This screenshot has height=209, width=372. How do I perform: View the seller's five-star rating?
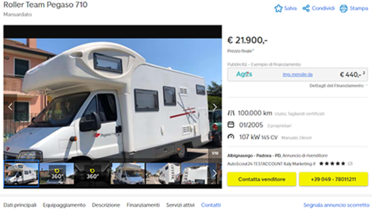click(332, 163)
